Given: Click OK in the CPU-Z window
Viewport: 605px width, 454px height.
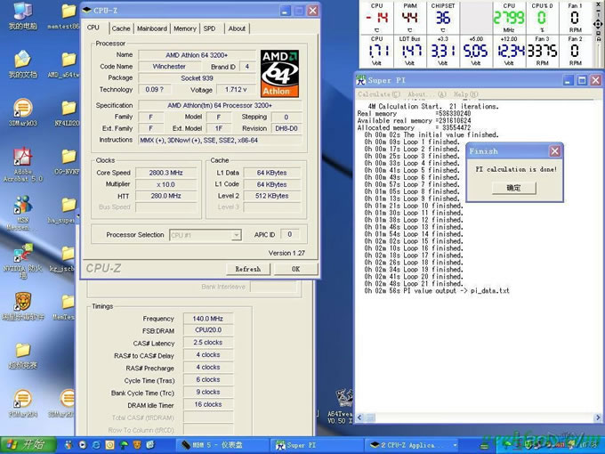Looking at the screenshot, I should pos(295,269).
